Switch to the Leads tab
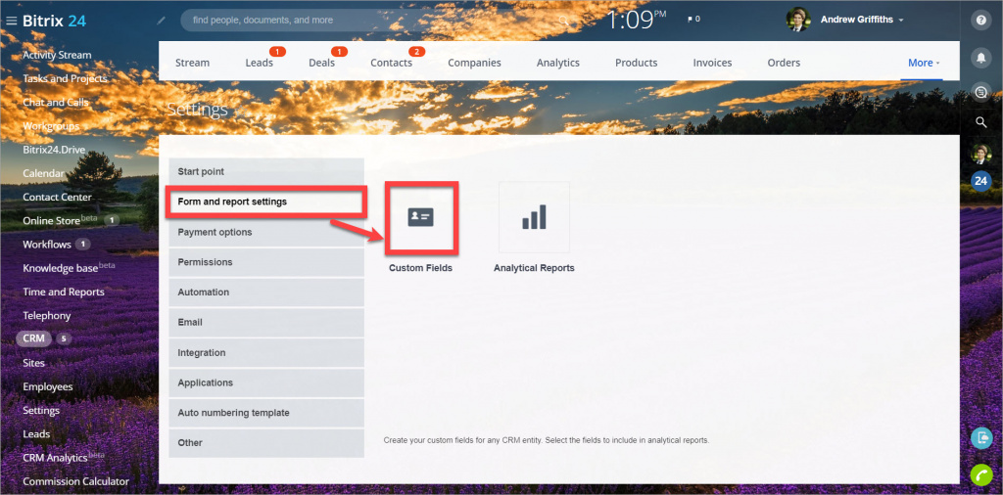The height and width of the screenshot is (495, 1003). click(x=259, y=63)
